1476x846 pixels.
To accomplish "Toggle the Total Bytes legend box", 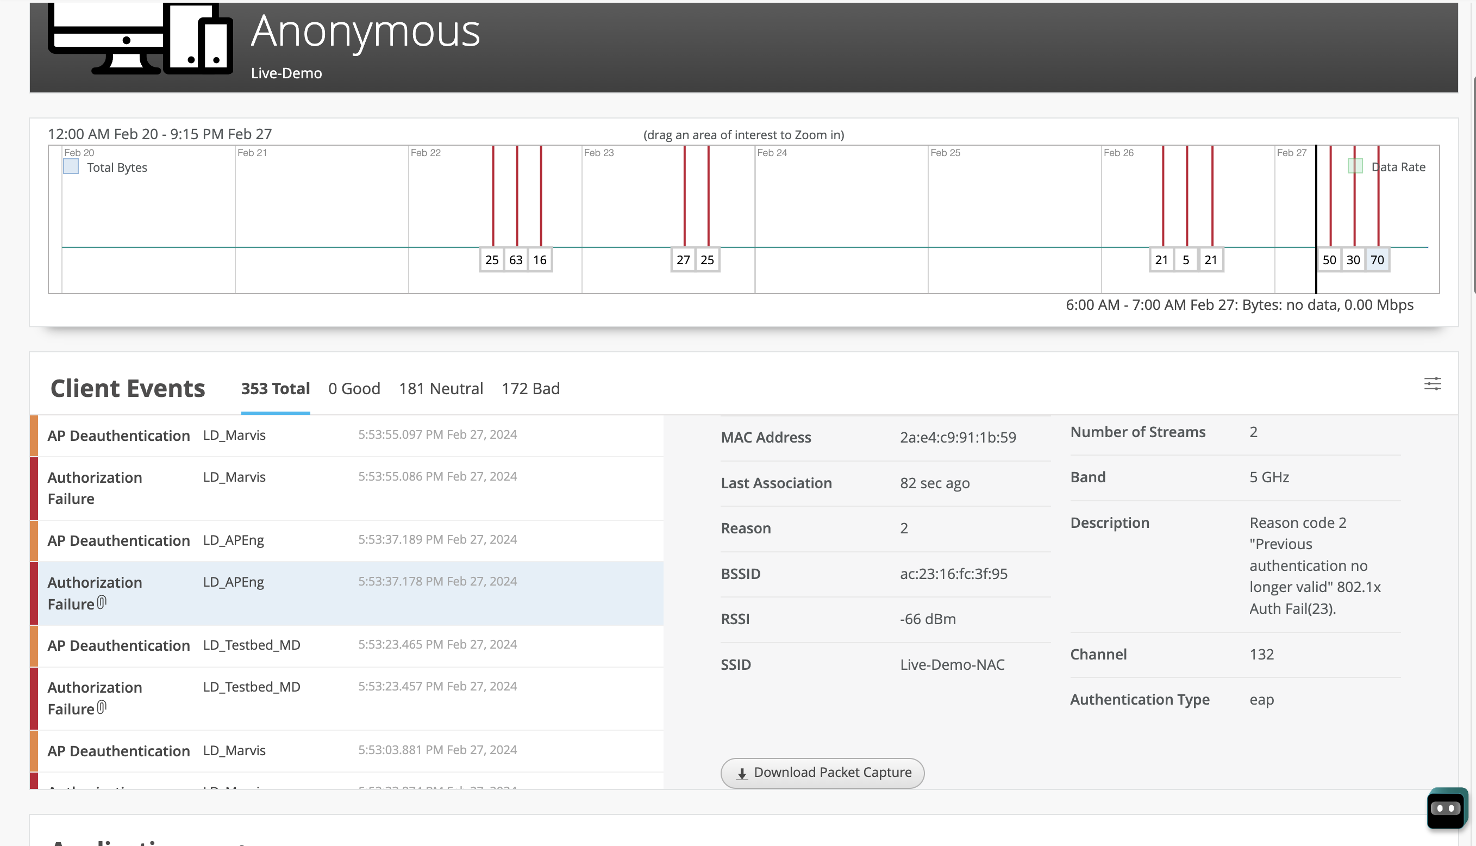I will coord(71,167).
